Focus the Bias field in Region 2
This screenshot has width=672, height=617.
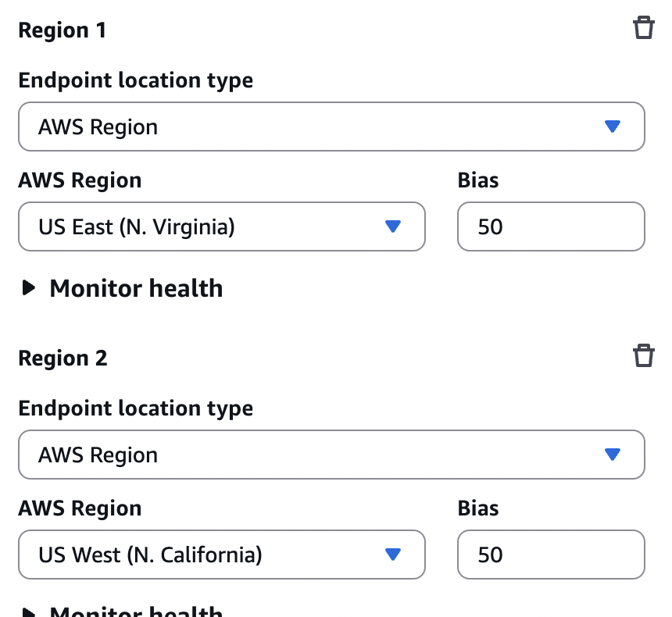[551, 555]
